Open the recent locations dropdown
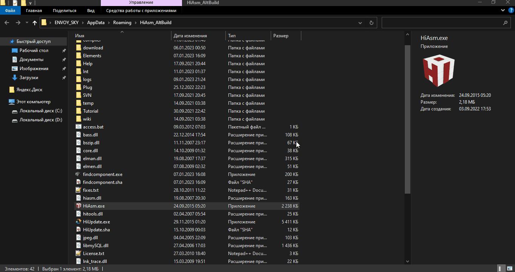This screenshot has width=515, height=272. [27, 23]
